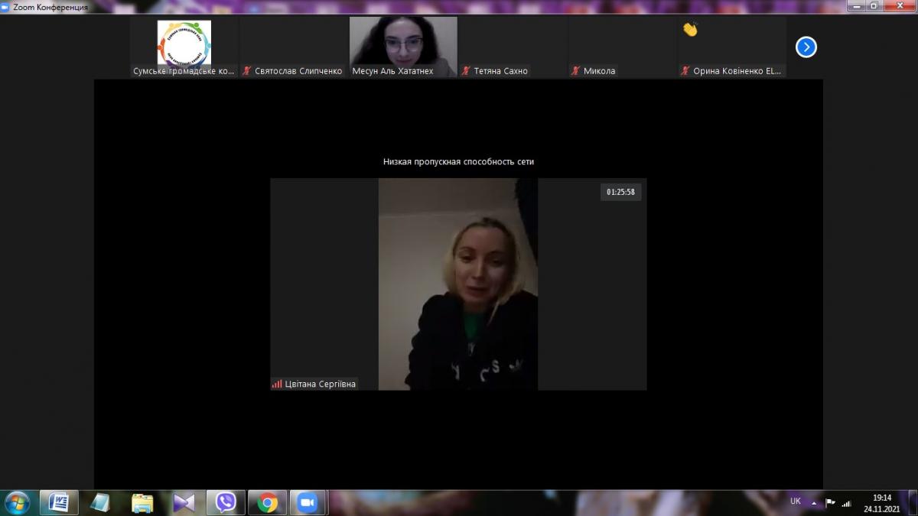The image size is (918, 516).
Task: Select the Микола participant tile
Action: pos(623,47)
